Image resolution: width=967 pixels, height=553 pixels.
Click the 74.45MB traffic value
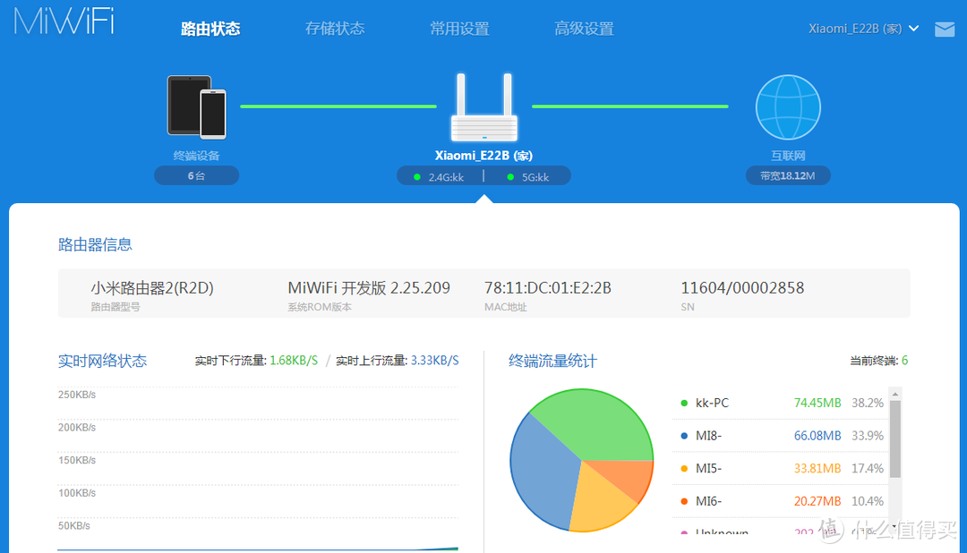coord(817,403)
